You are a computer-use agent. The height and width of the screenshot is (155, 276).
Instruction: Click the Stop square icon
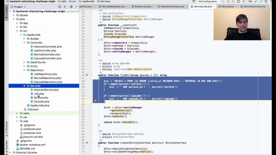[x=244, y=1]
